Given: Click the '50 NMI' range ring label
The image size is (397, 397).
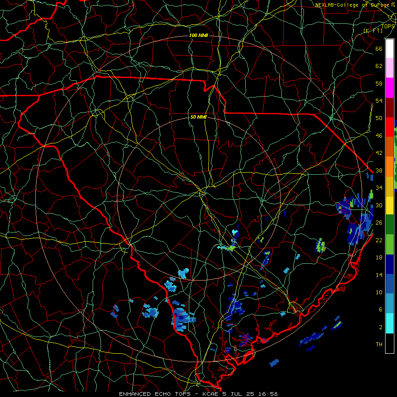Looking at the screenshot, I should pyautogui.click(x=198, y=117).
